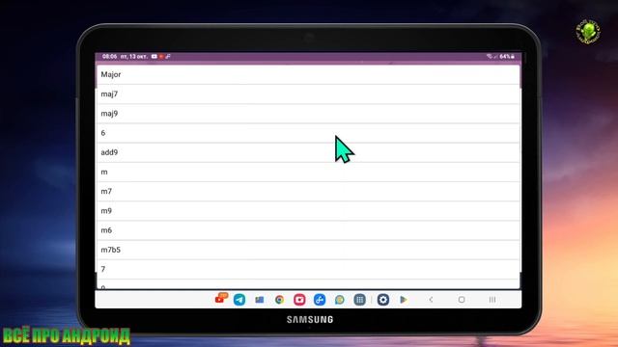Open the blue music note app icon
This screenshot has width=618, height=347.
point(320,300)
